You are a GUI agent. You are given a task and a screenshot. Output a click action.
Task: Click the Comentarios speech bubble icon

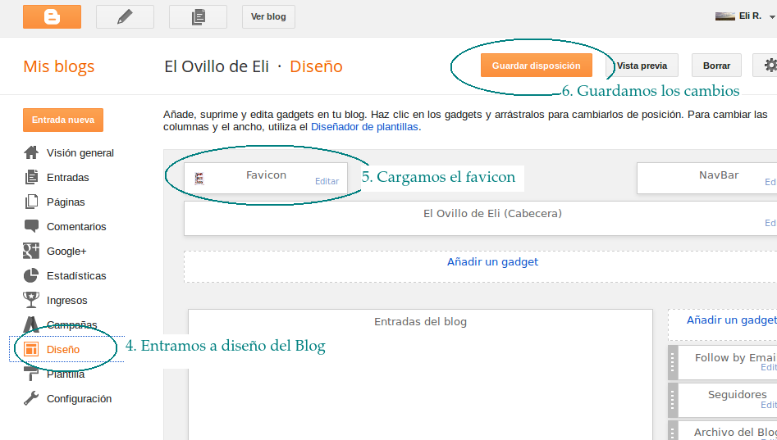pos(31,226)
